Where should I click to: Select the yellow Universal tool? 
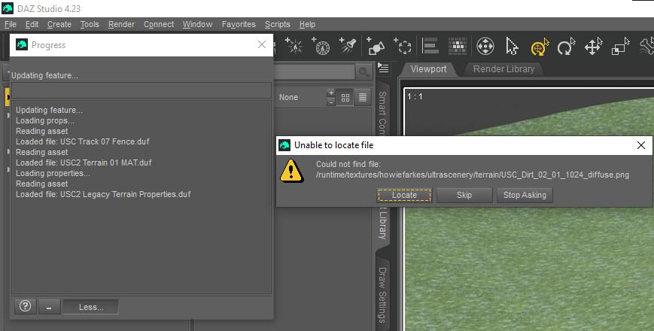[540, 47]
